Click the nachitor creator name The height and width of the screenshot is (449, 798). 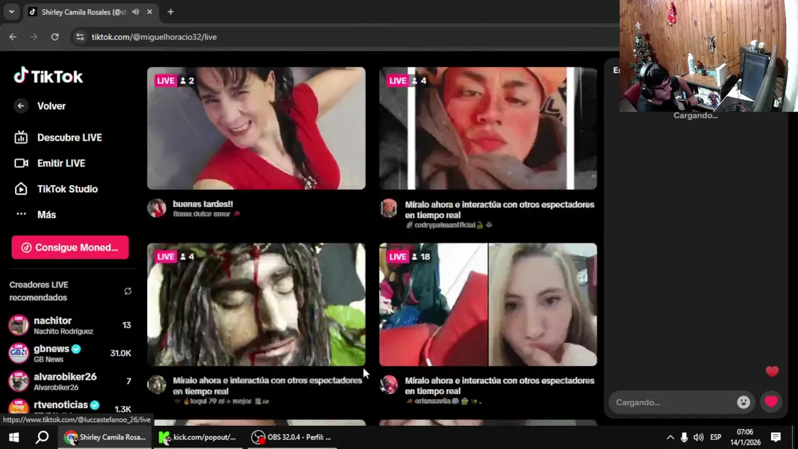(x=52, y=321)
